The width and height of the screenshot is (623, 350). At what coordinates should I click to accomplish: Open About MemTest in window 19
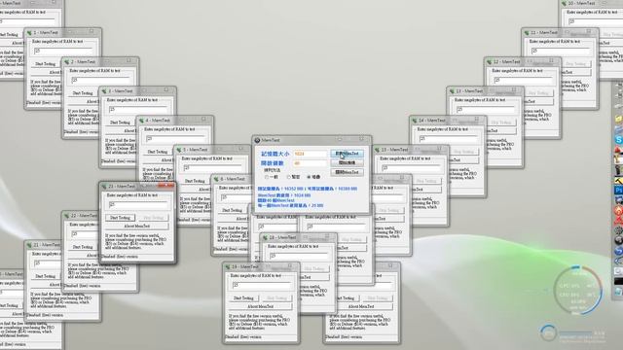coord(261,307)
